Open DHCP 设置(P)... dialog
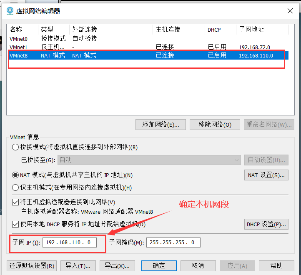This screenshot has width=301, height=275. point(266,224)
